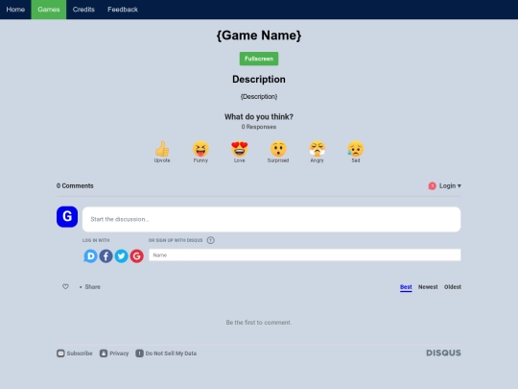Click the green Fullscreen button
518x389 pixels.
[259, 59]
